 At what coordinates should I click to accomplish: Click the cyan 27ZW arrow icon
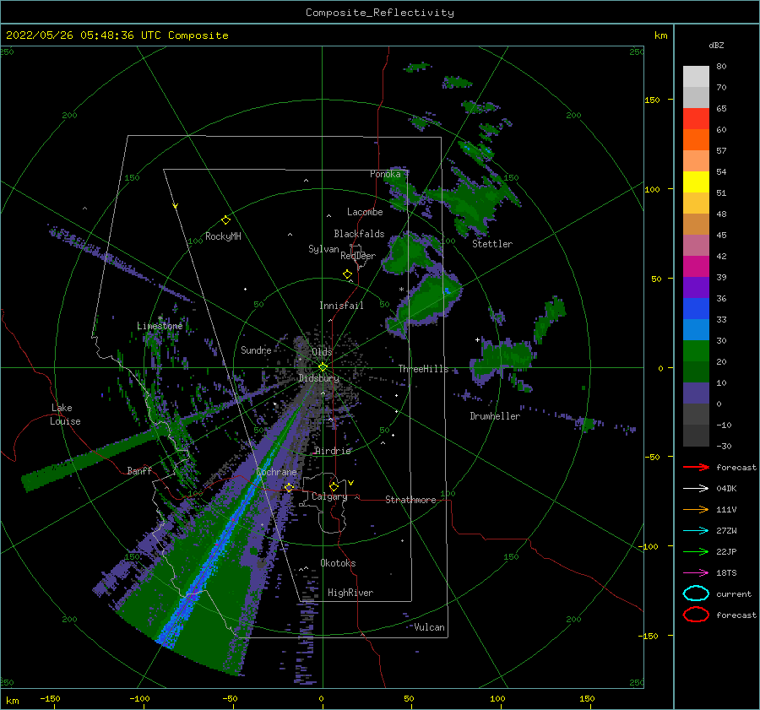pos(696,531)
